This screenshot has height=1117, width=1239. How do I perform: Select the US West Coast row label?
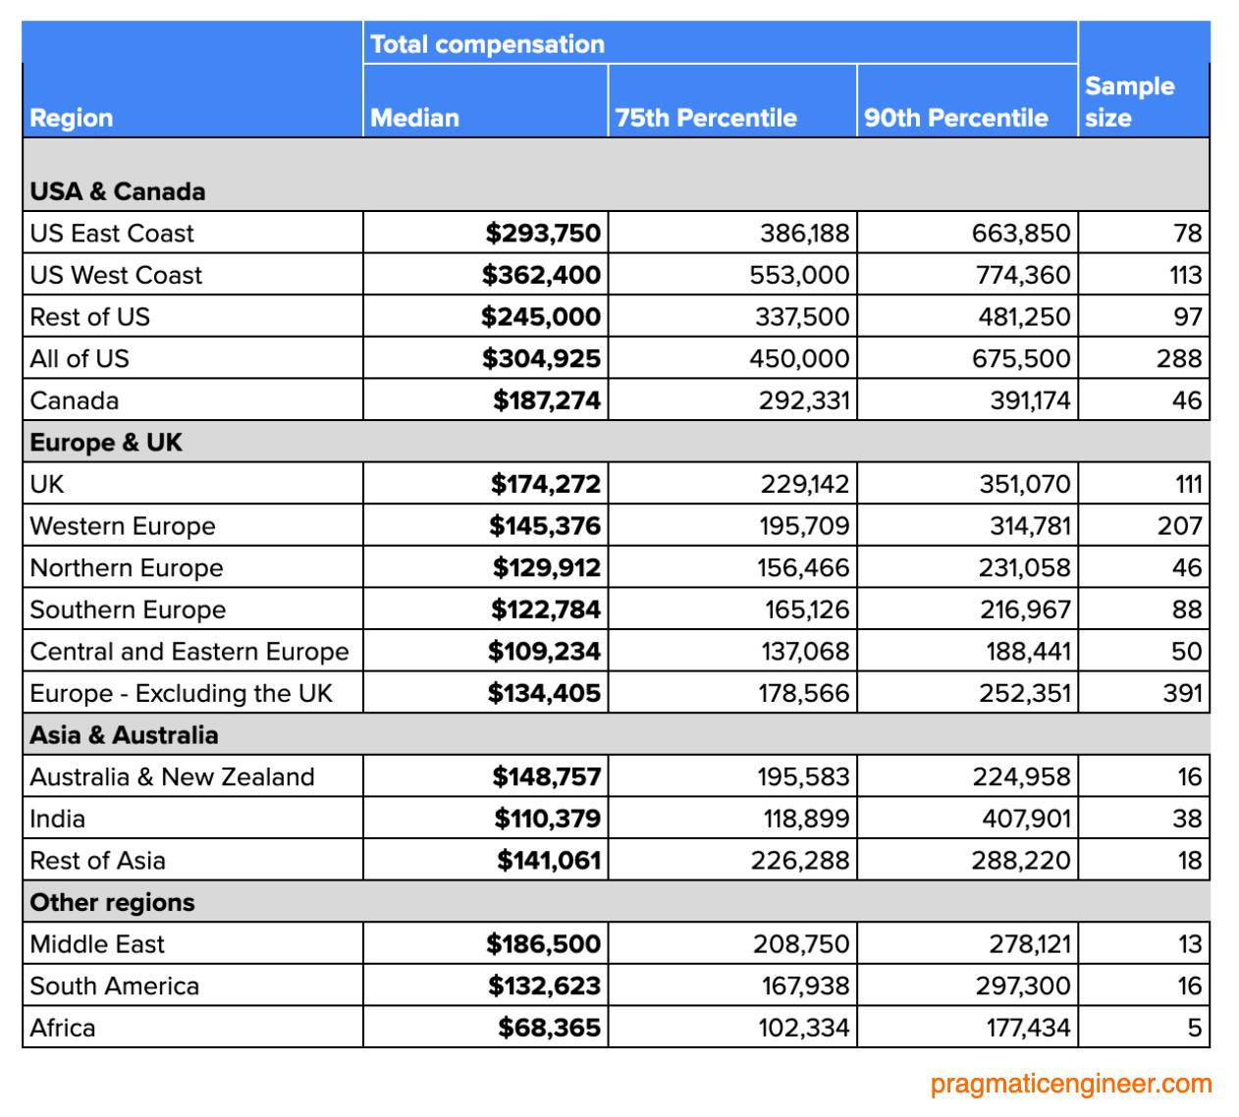point(116,275)
